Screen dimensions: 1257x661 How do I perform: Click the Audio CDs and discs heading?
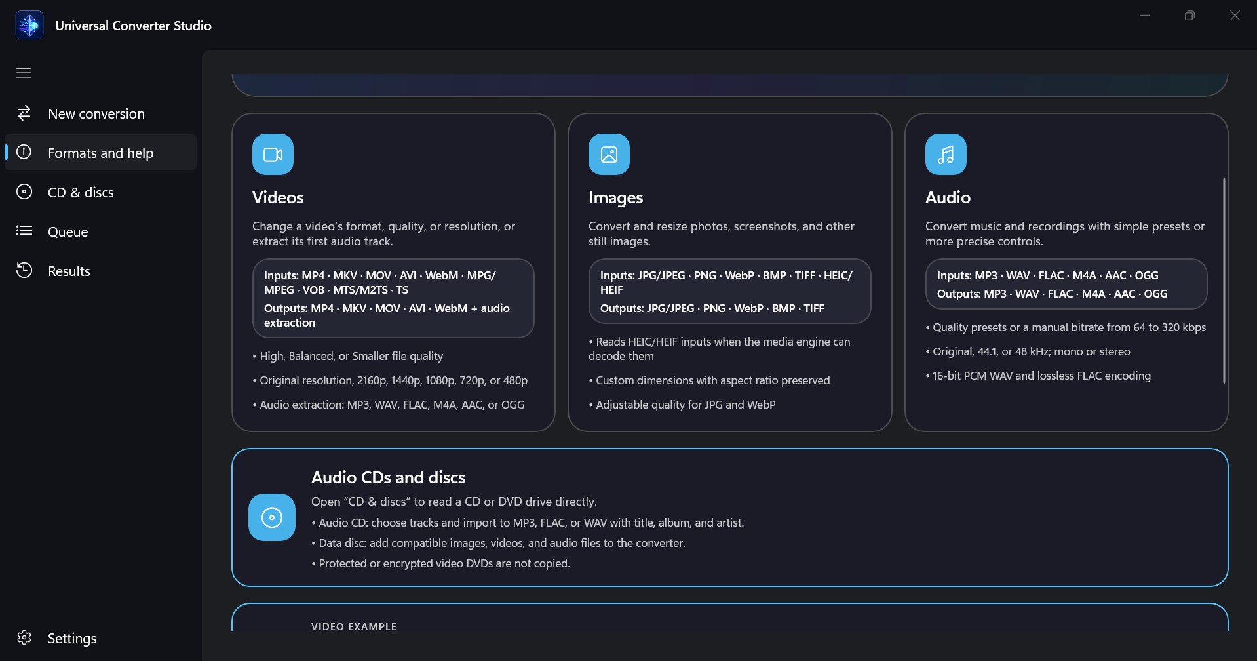(x=388, y=477)
